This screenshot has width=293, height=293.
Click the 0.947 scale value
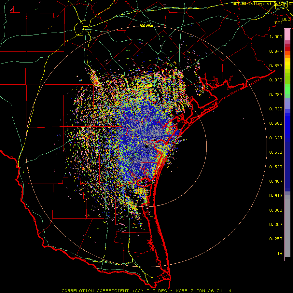click(x=276, y=51)
